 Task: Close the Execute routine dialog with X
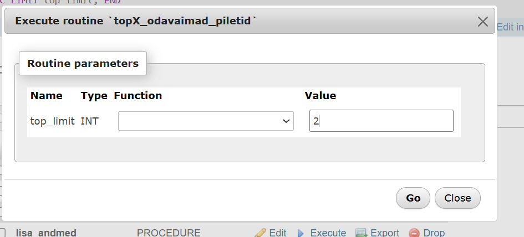tap(483, 22)
